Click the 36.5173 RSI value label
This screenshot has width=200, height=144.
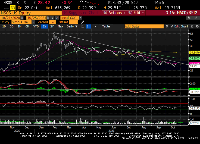195,108
